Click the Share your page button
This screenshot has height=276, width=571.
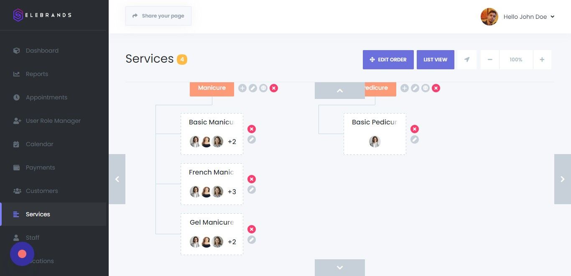click(x=158, y=16)
